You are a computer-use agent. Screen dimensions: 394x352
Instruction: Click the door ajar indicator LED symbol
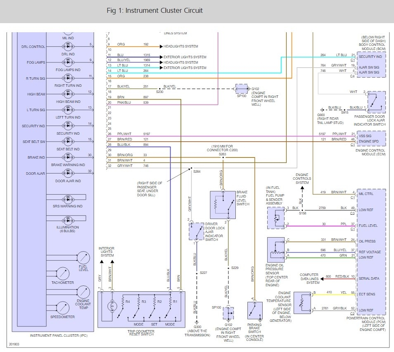68,173
